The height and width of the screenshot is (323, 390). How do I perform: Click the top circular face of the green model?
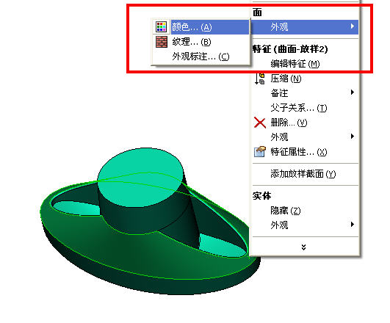coord(140,178)
